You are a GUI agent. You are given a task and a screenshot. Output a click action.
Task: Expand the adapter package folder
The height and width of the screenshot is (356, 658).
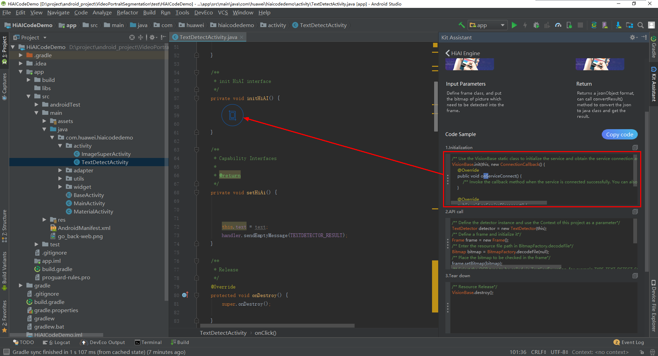click(x=60, y=170)
